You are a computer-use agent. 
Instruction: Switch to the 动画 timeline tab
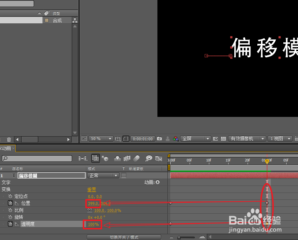pyautogui.click(x=6, y=148)
